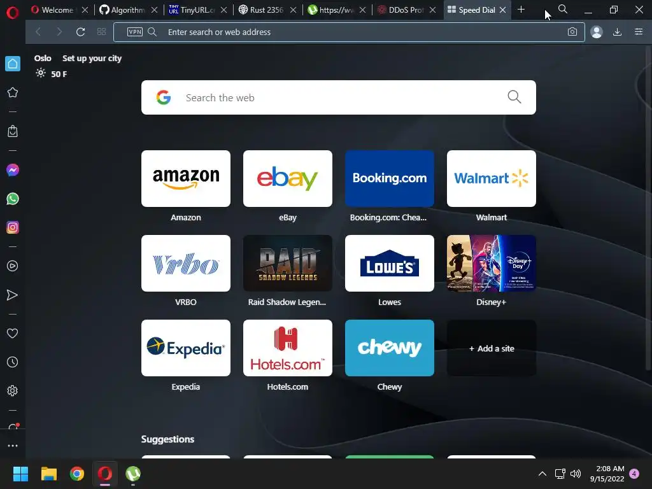Toggle the VPN badge in address bar
The image size is (652, 489).
click(135, 32)
